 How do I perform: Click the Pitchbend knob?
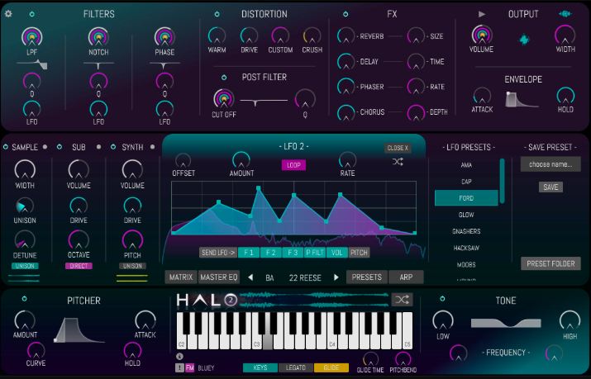click(403, 359)
